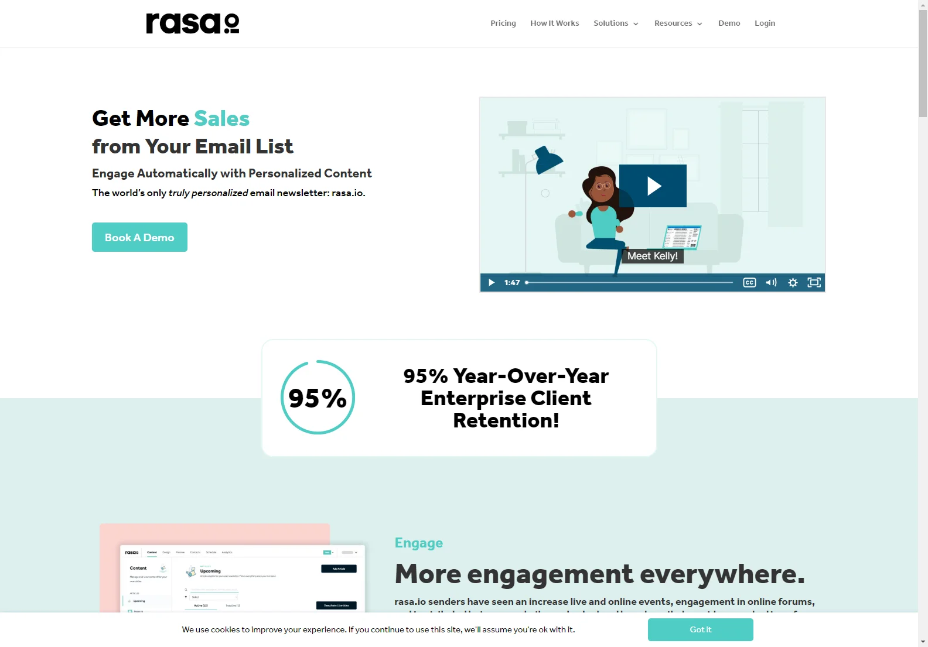
Task: Click the scrollbar up arrow
Action: coord(923,5)
